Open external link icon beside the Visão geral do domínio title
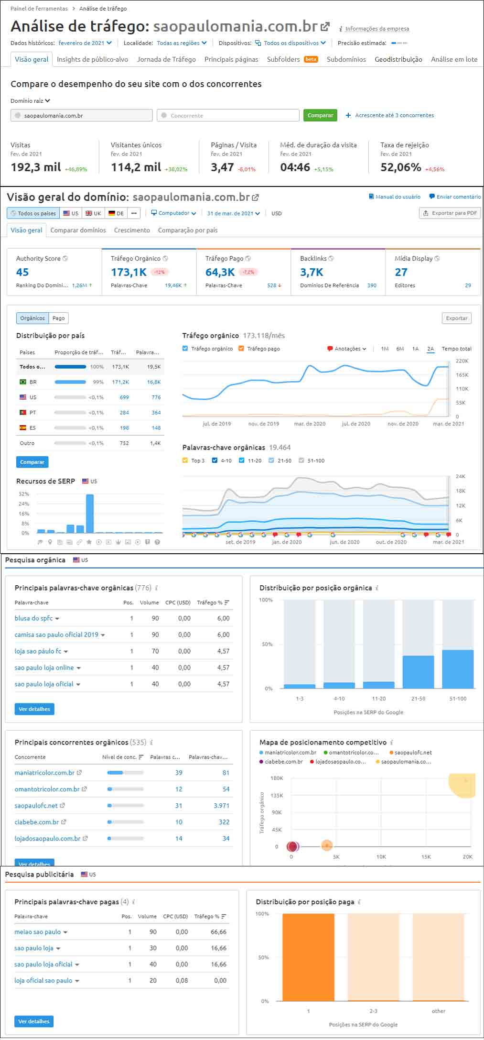484x1040 pixels. coord(256,197)
